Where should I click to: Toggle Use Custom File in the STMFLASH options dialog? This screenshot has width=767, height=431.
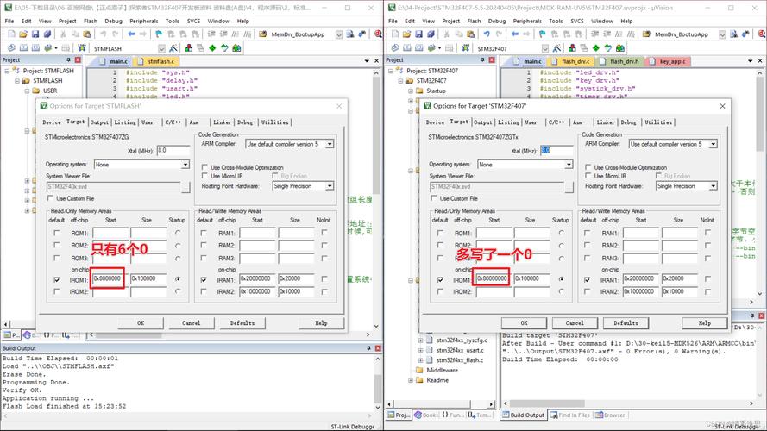point(50,198)
